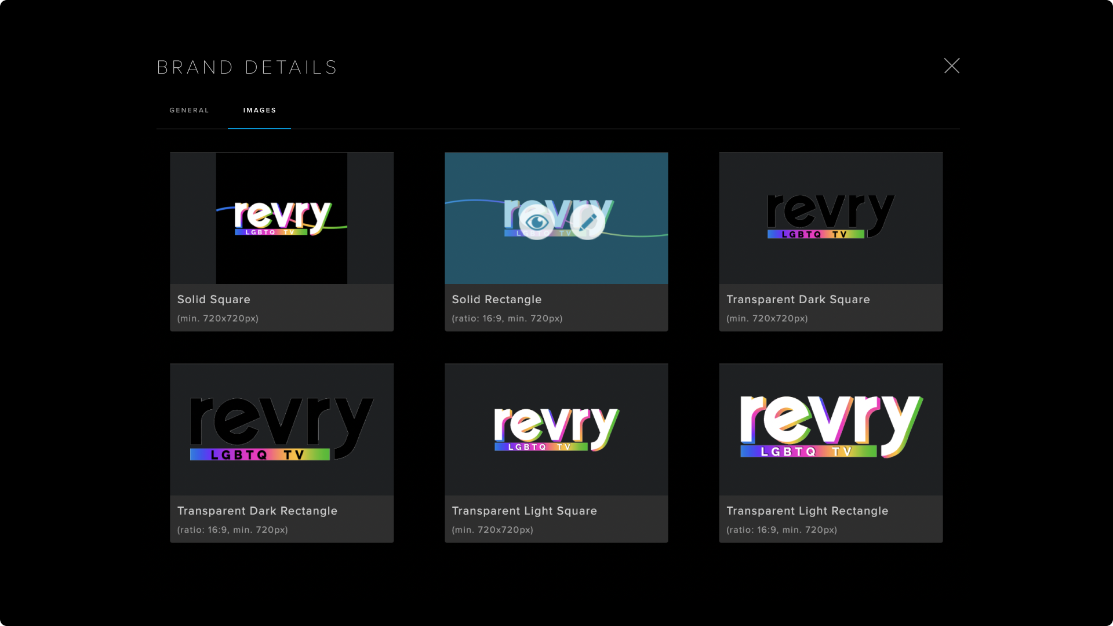Click size hint under Transparent Light Square

493,530
